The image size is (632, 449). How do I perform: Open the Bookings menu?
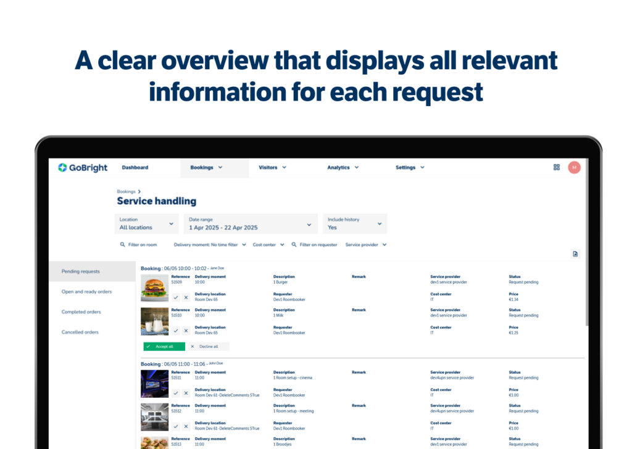click(206, 168)
